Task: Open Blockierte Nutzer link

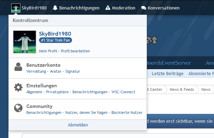Action: [127, 112]
